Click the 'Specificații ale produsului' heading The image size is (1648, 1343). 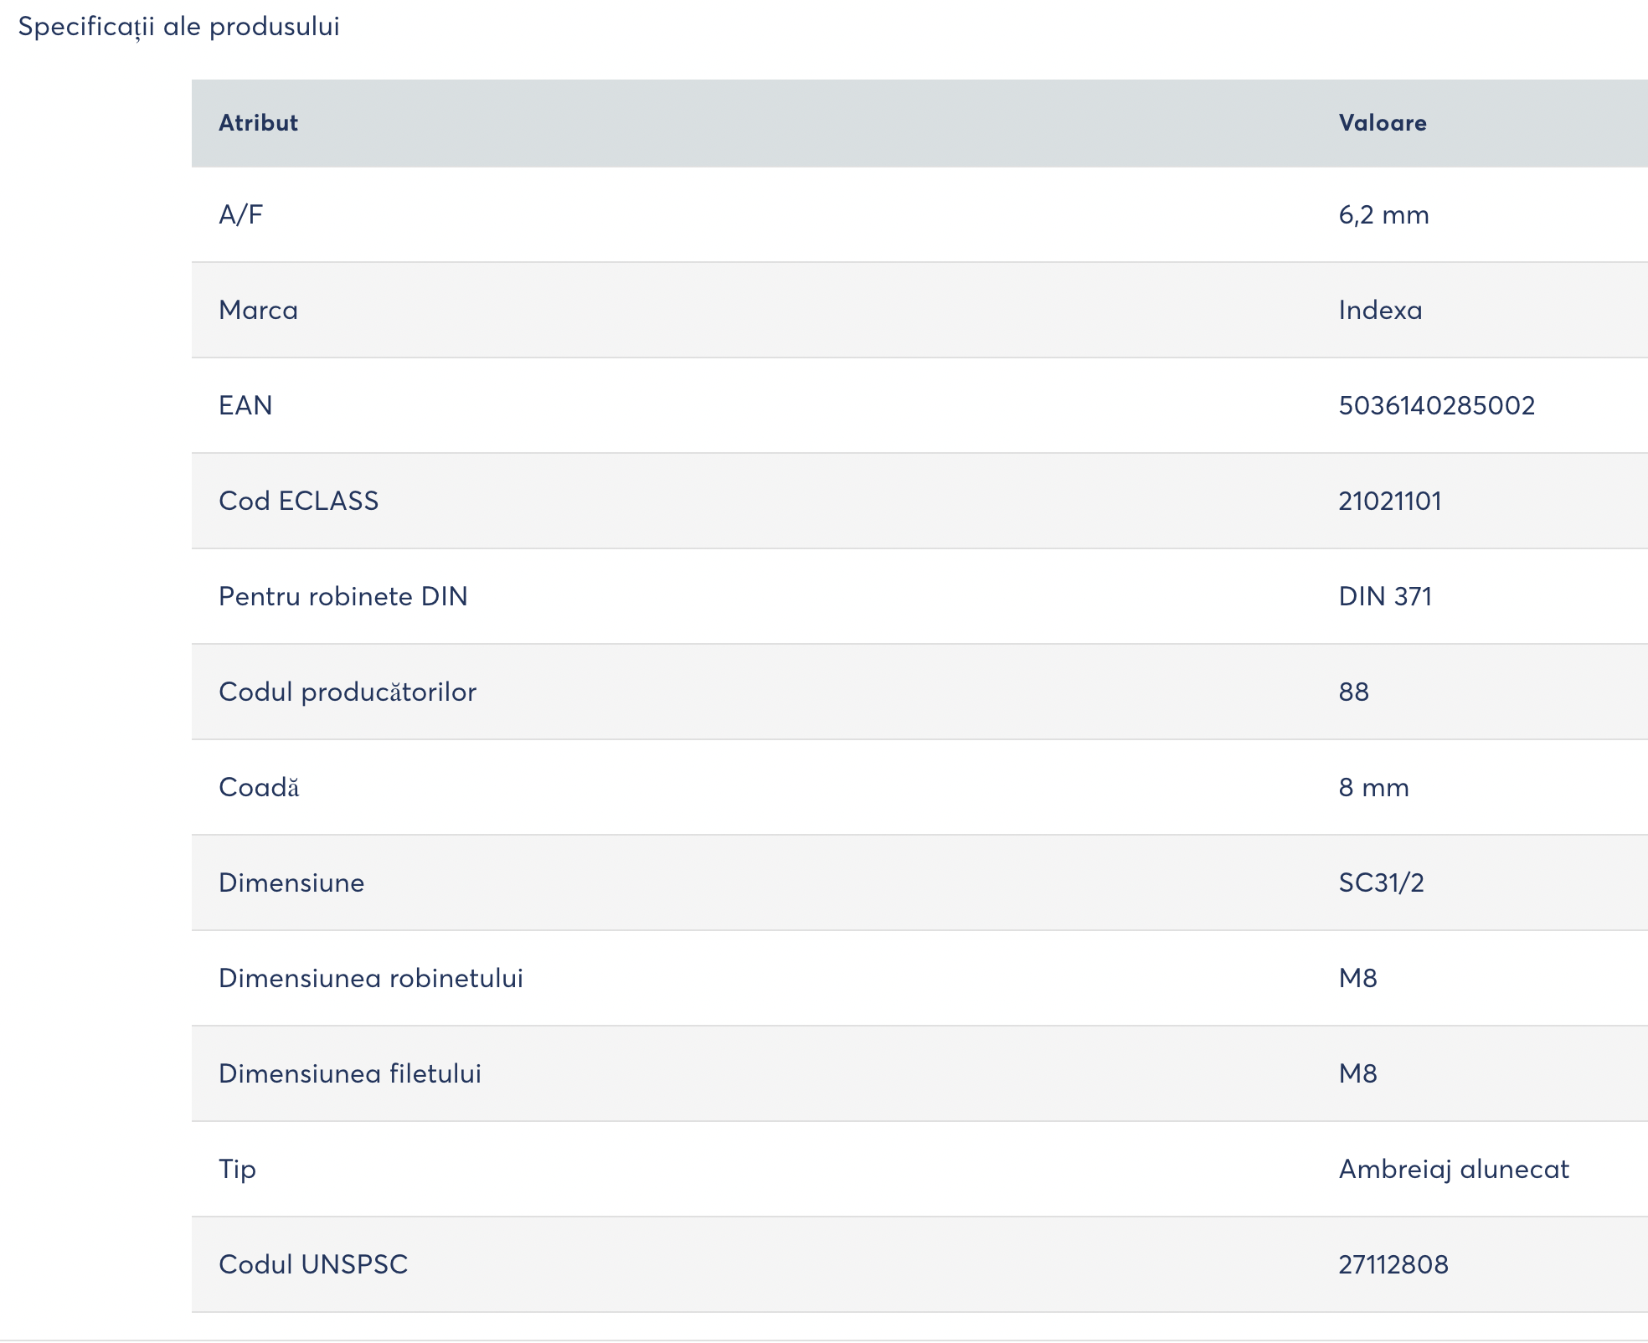click(178, 27)
